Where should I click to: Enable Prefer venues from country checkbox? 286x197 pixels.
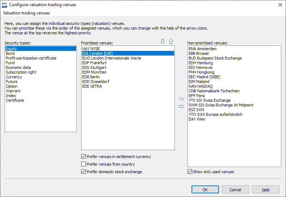tap(84, 164)
